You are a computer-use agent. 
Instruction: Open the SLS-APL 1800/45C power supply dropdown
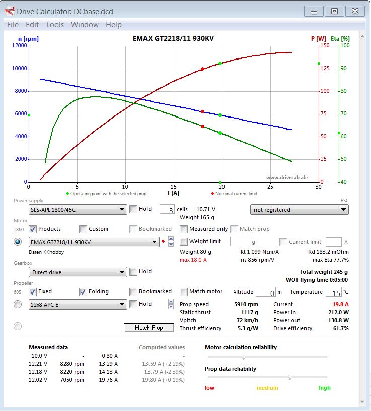78,210
